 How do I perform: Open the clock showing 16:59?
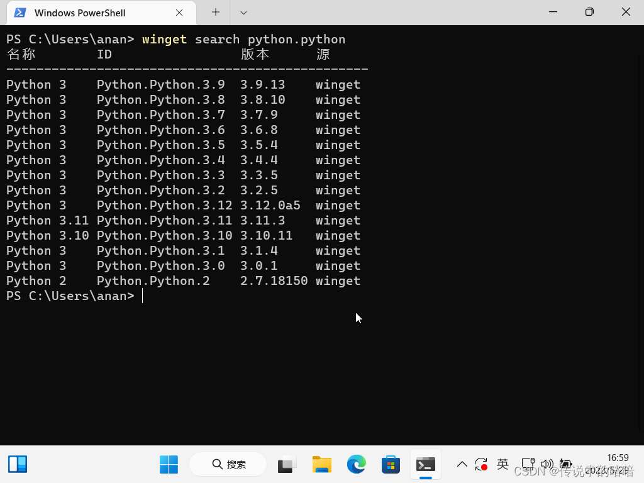coord(618,458)
